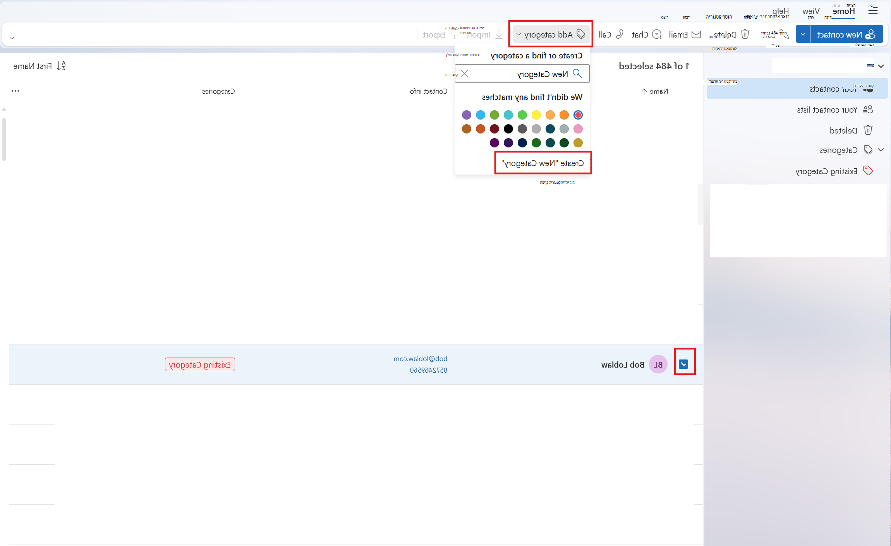Collapse the Categories folder section
Image resolution: width=891 pixels, height=546 pixels.
[881, 150]
